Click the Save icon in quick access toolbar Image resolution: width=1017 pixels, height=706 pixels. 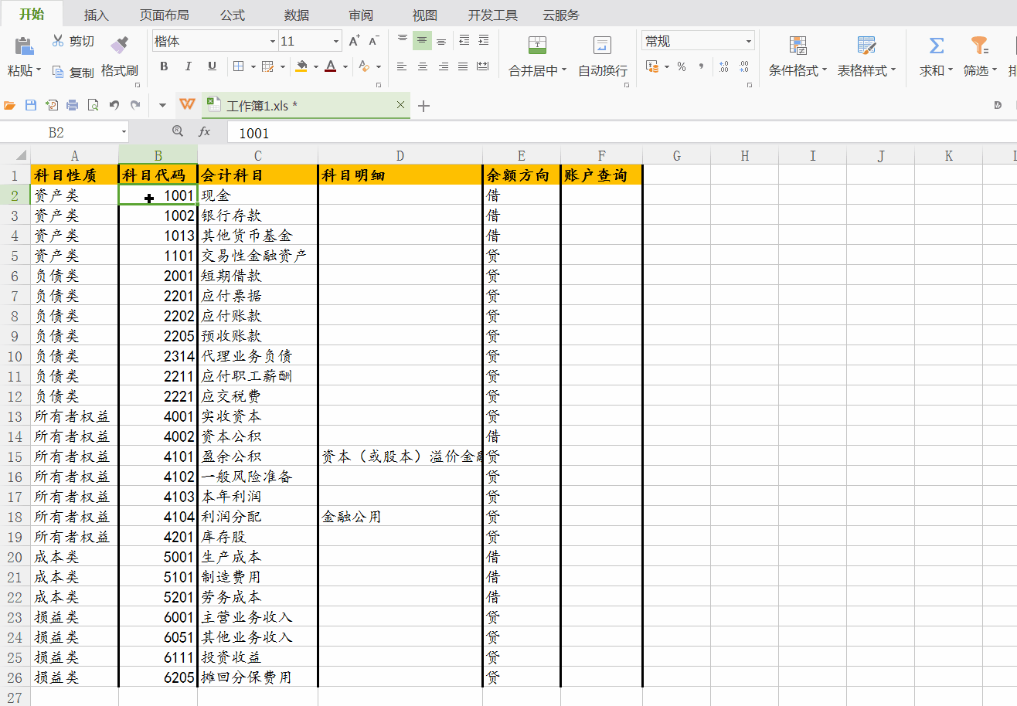(31, 105)
